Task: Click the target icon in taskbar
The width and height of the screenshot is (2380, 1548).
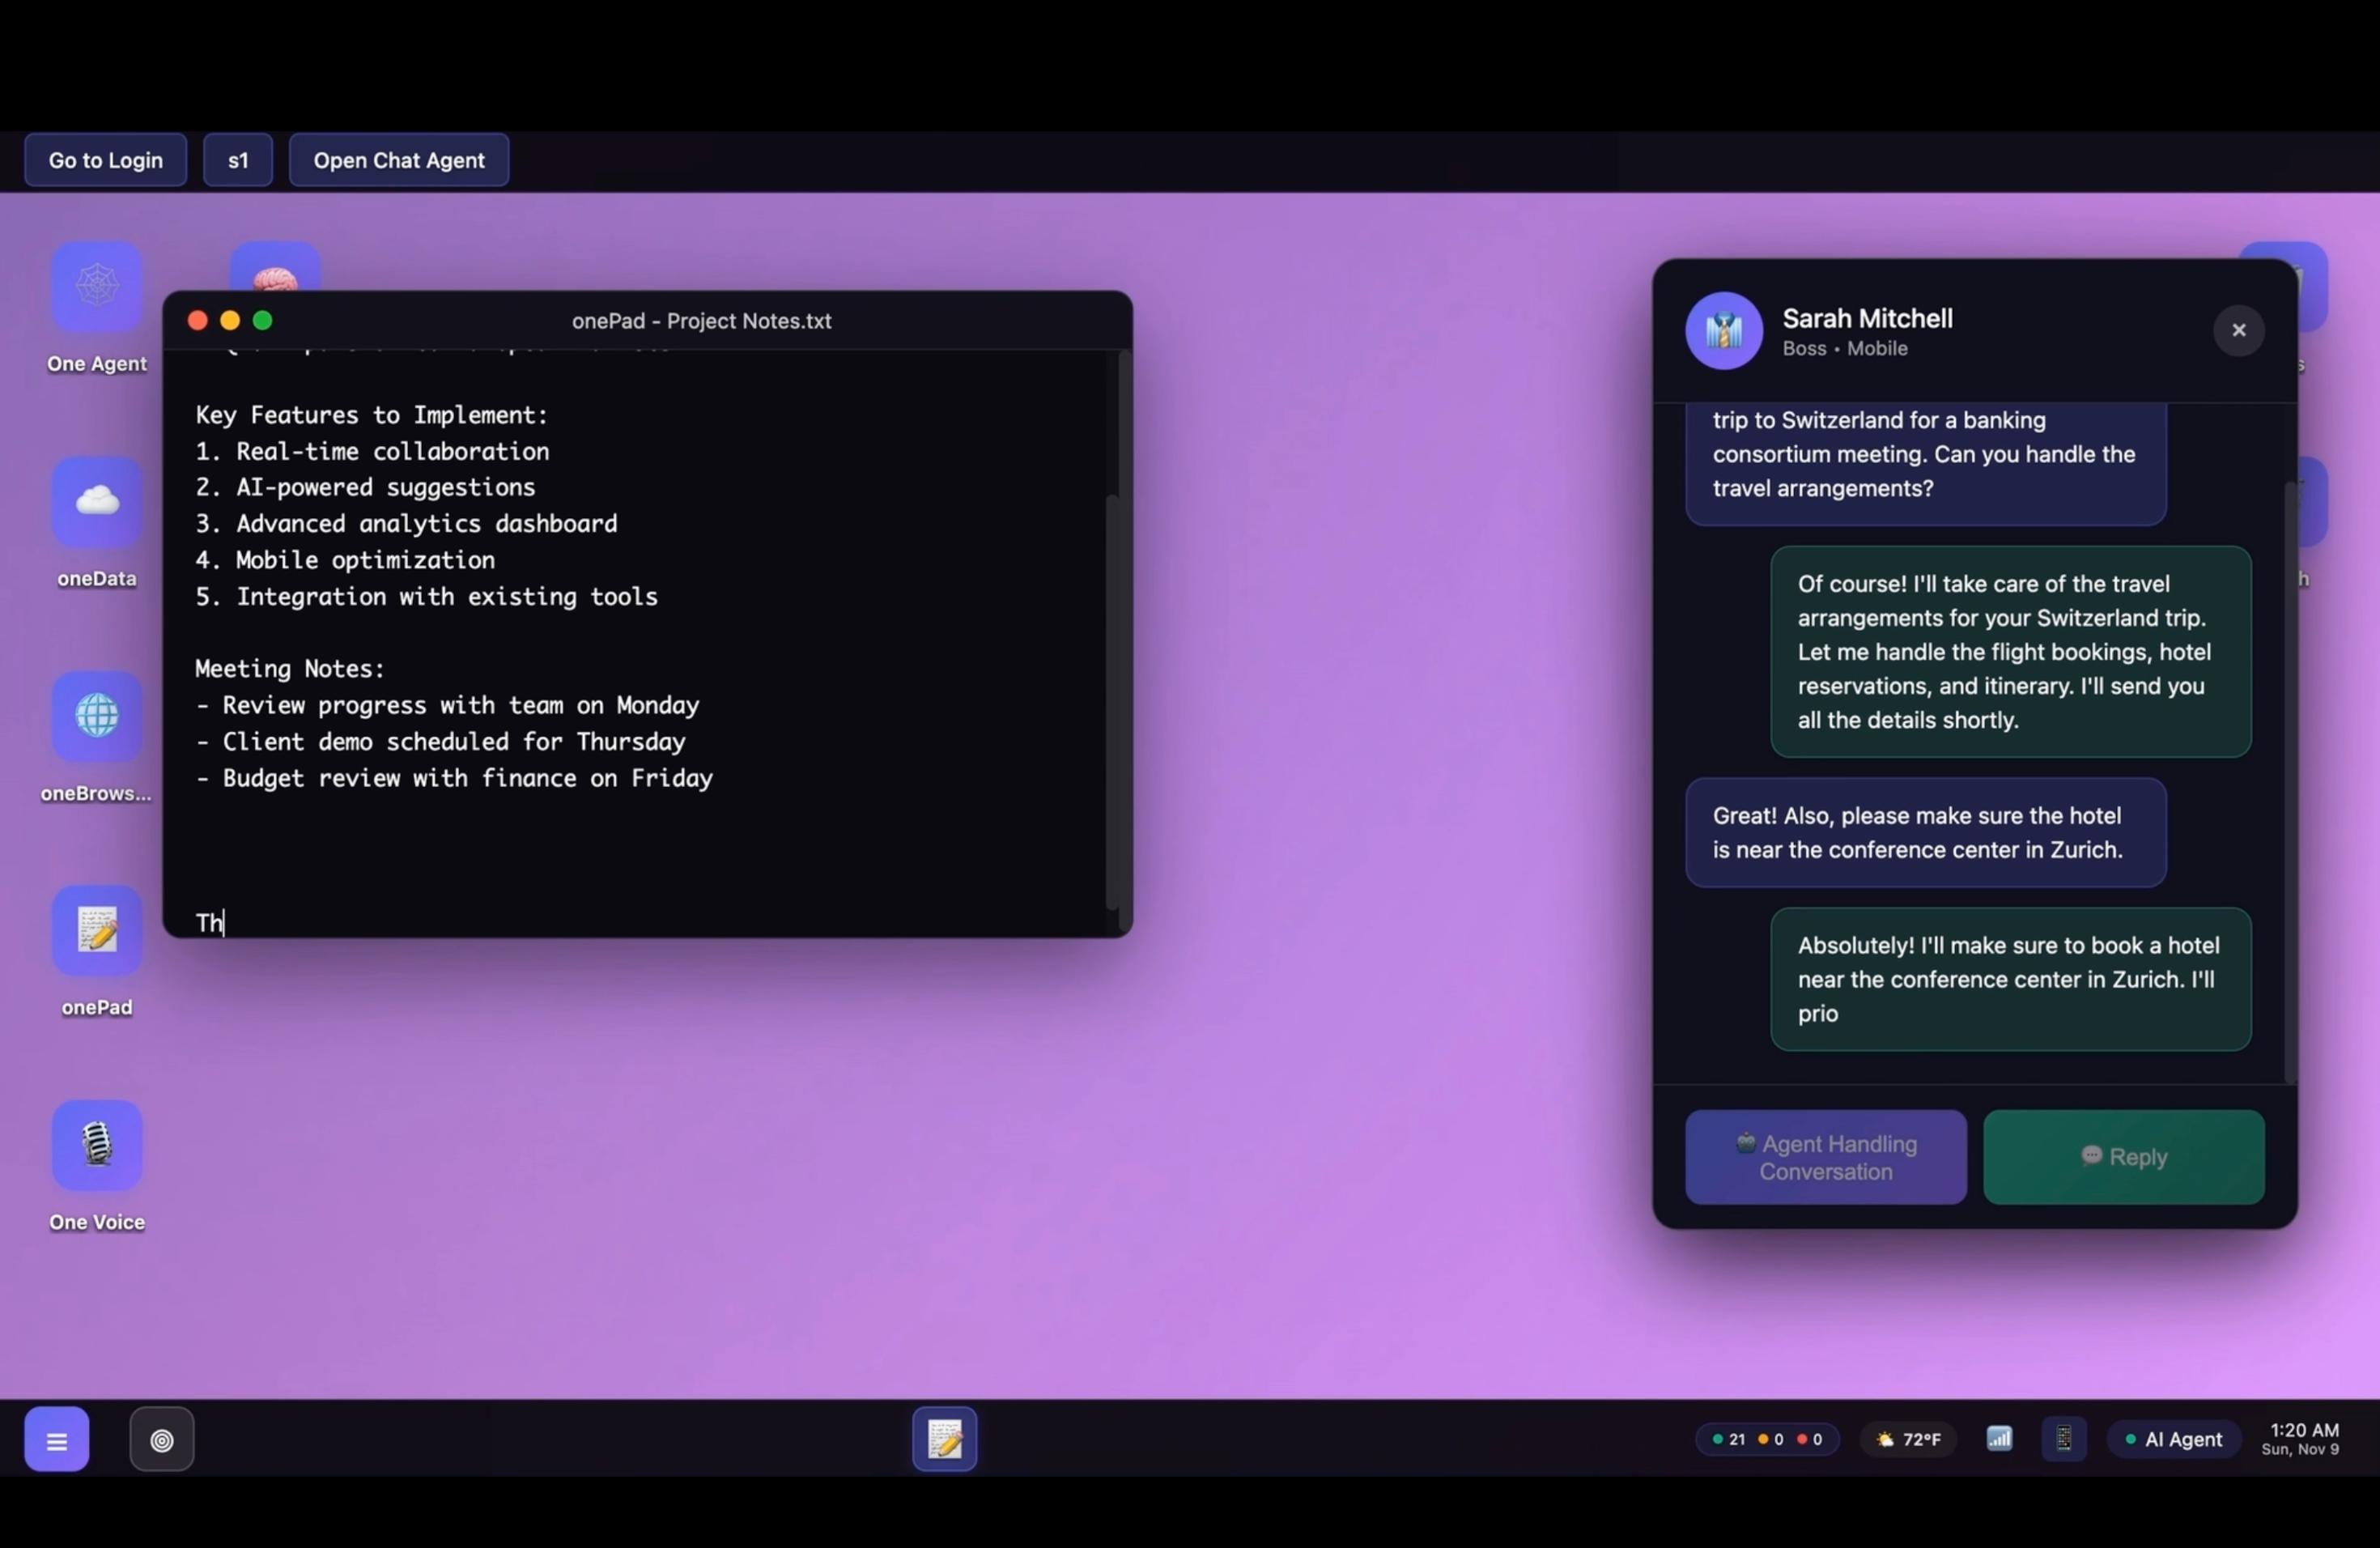Action: pyautogui.click(x=161, y=1439)
